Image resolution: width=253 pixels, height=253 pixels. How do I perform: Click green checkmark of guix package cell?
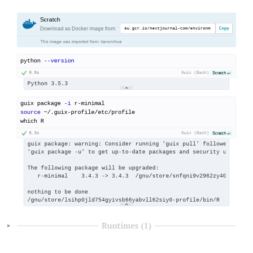click(24, 133)
